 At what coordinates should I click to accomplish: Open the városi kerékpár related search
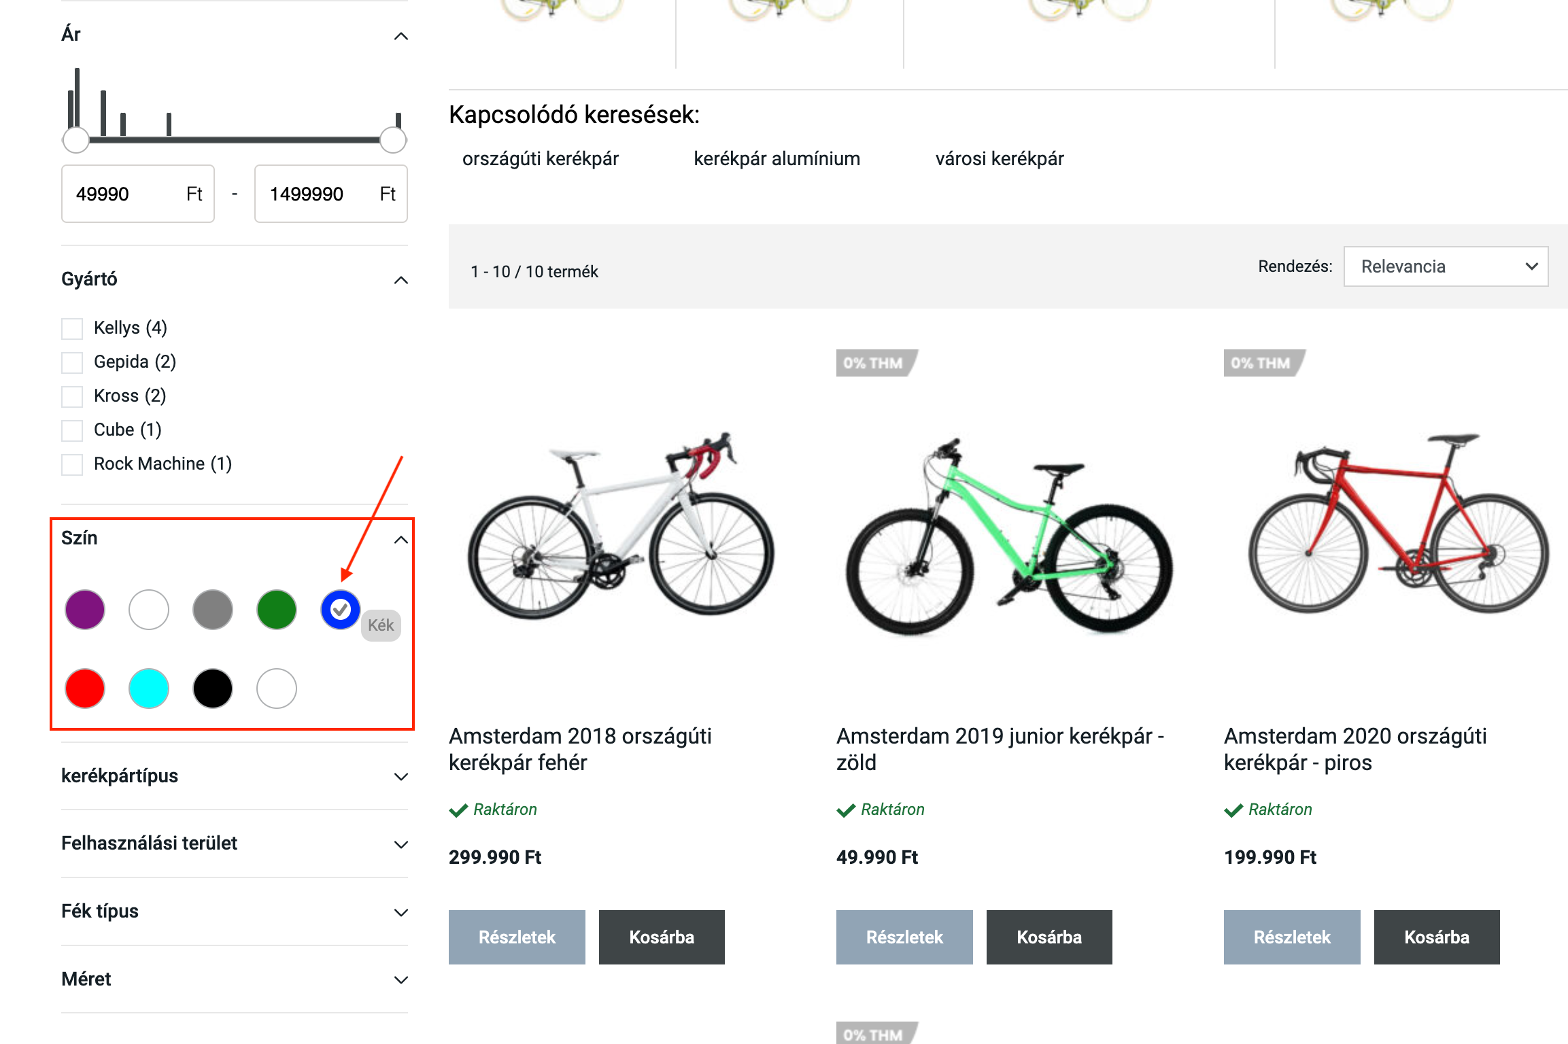click(999, 159)
